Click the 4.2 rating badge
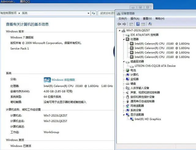This screenshot has height=150, width=196. click(47, 80)
